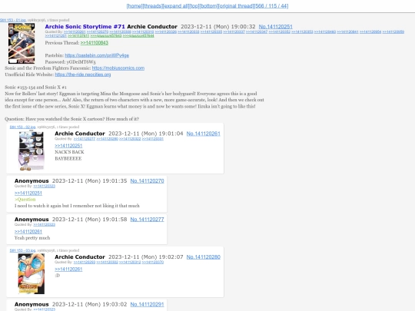This screenshot has width=415, height=311.
Task: Click the first Quoted By link in post No.141120280
Action: tap(85, 263)
